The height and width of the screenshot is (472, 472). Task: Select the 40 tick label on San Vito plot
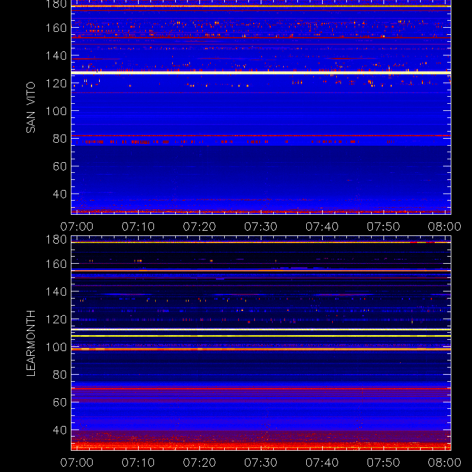(60, 194)
